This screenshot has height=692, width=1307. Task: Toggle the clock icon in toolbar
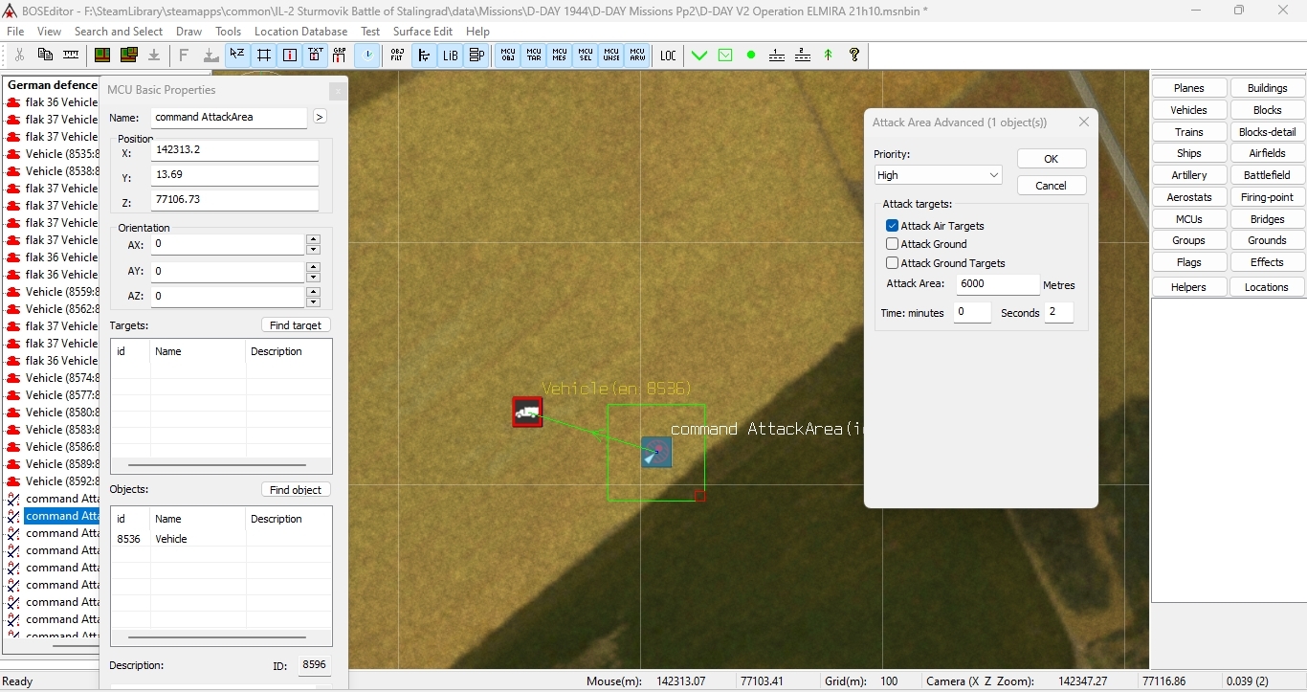pos(367,56)
